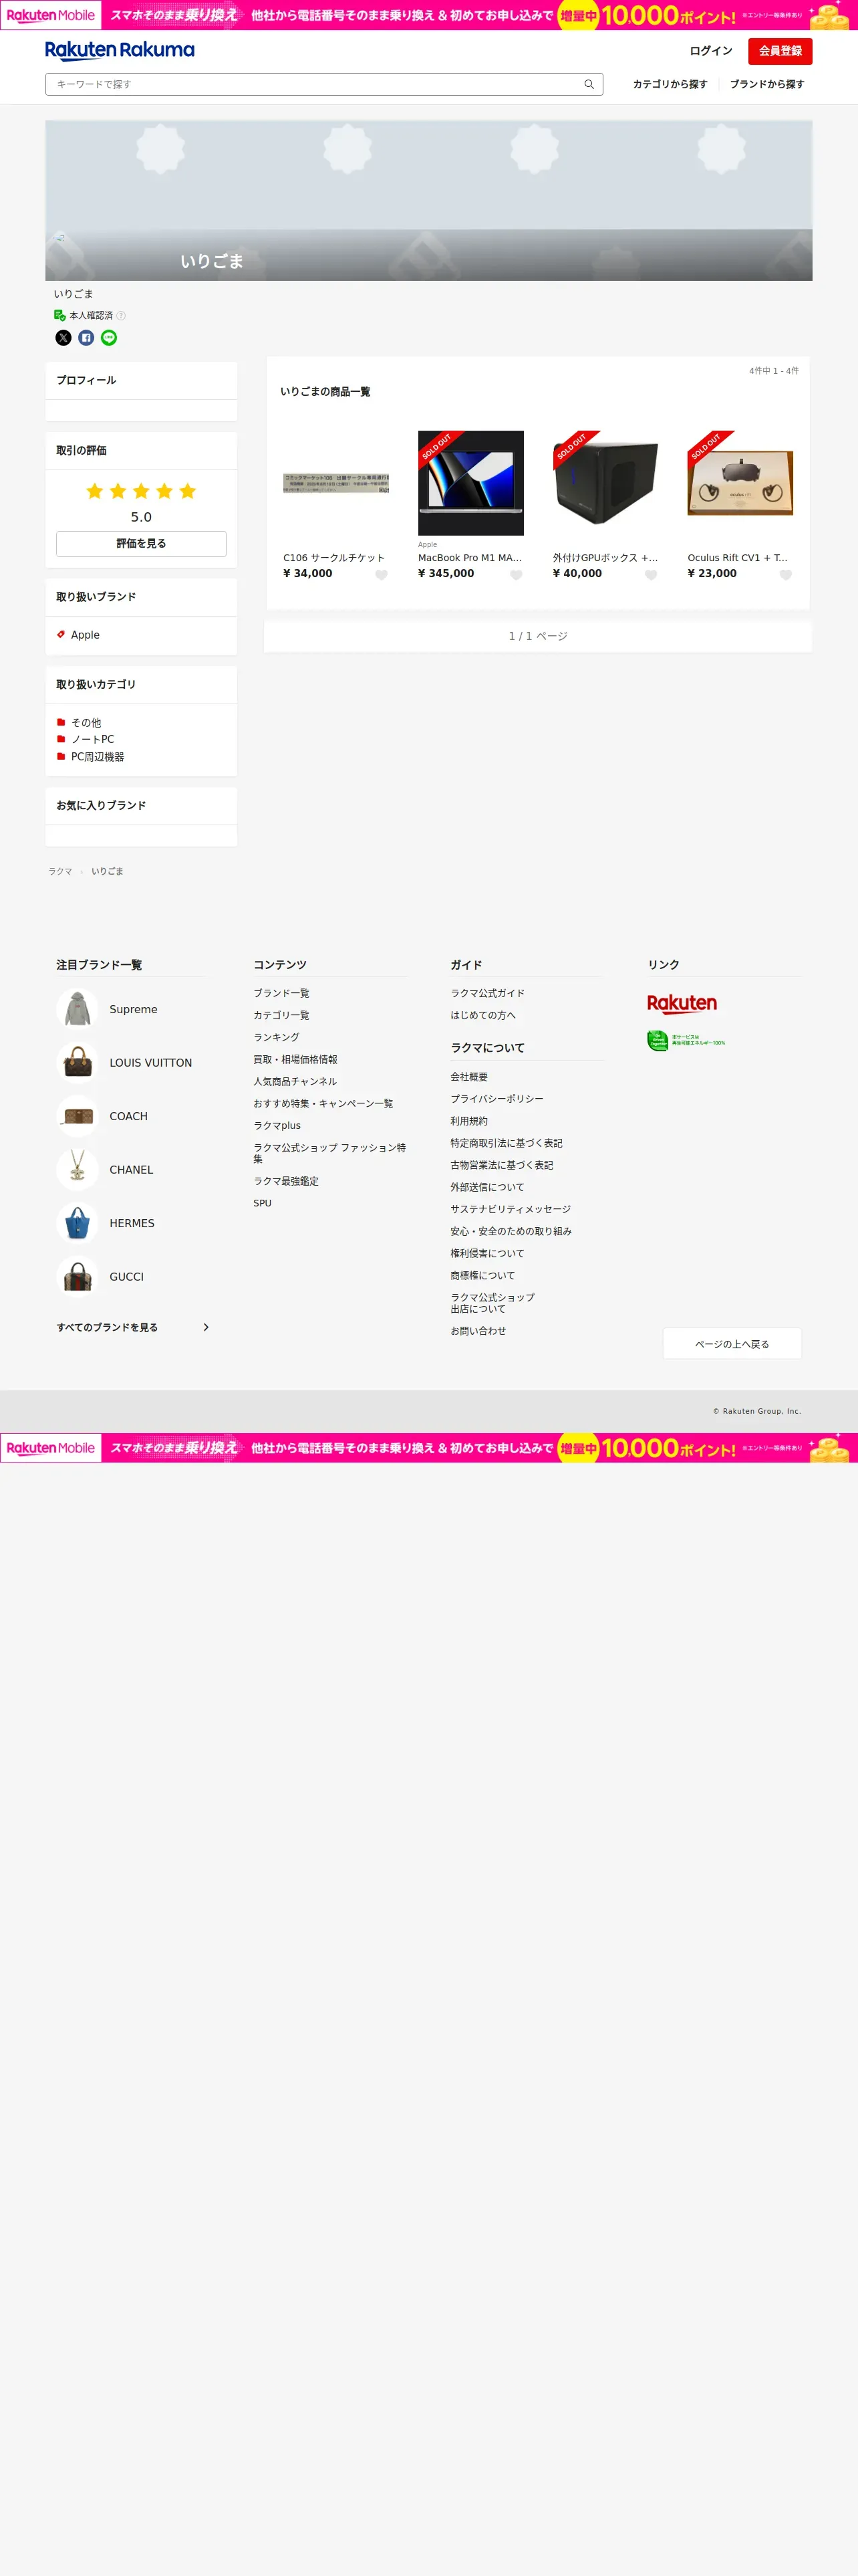Open カテゴリから探す menu
The image size is (858, 2576).
(x=670, y=84)
